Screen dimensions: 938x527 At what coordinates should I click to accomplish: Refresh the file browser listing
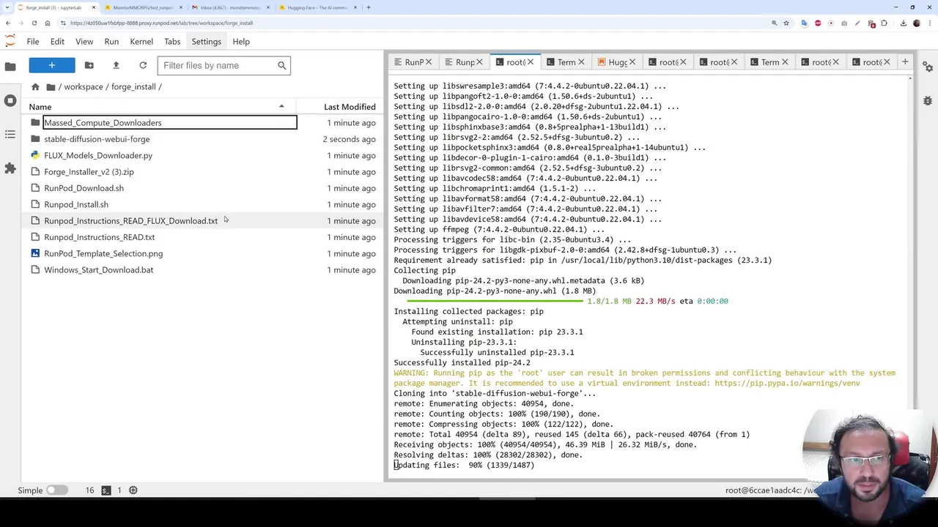point(143,65)
